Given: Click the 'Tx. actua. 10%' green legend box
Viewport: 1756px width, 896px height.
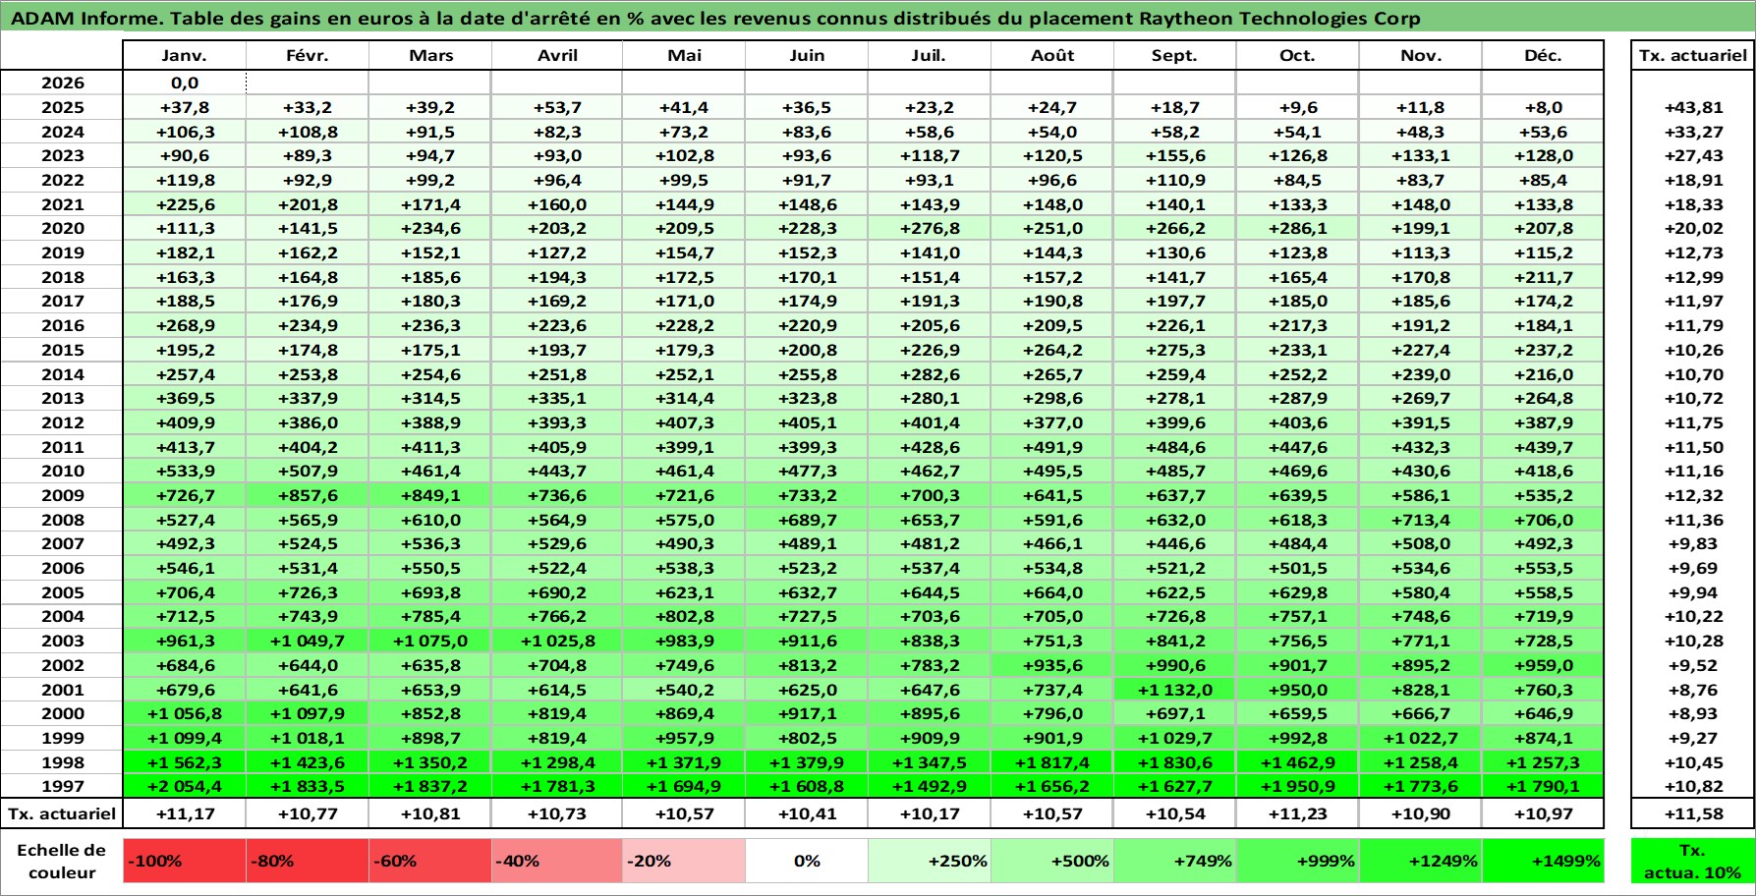Looking at the screenshot, I should [1692, 861].
